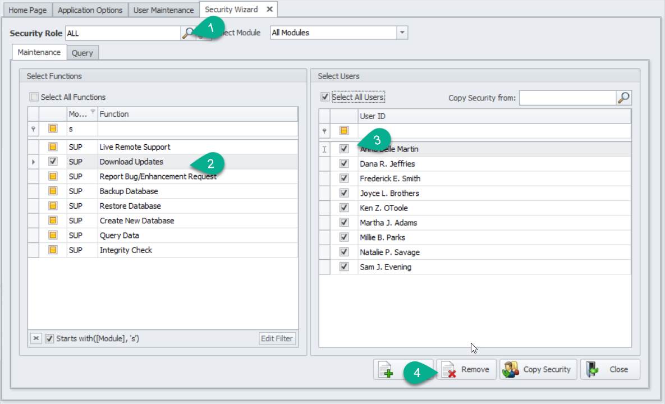The height and width of the screenshot is (404, 665).
Task: Click the yellow filter-row box in users grid
Action: 344,131
